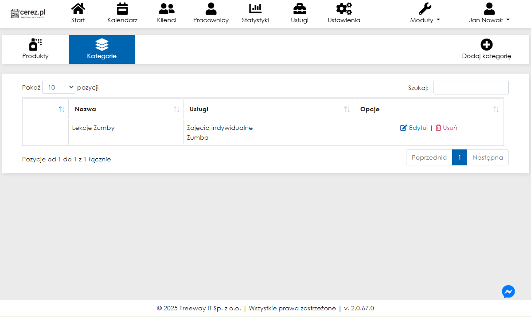Open Usługi toolbox icon
The width and height of the screenshot is (531, 317).
(300, 9)
